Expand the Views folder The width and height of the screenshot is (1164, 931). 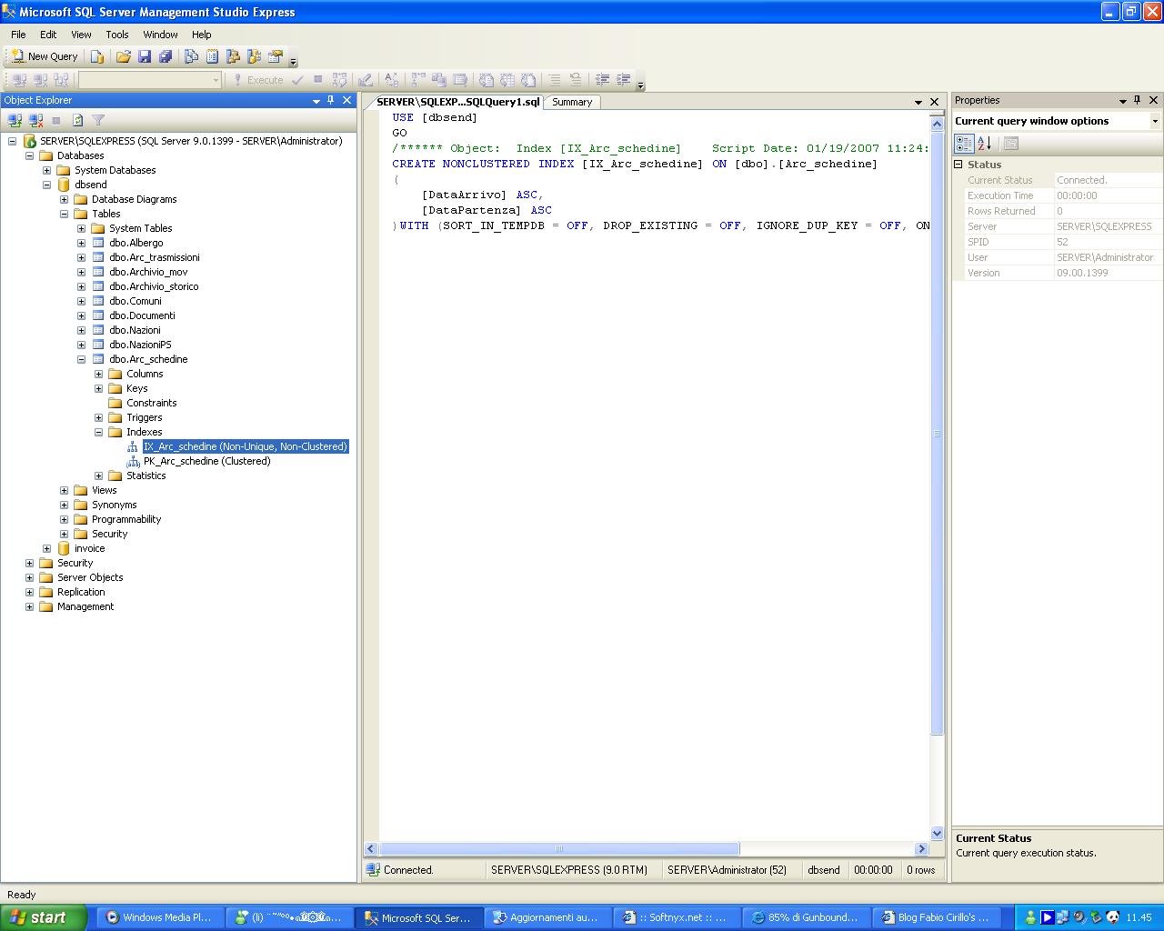click(x=64, y=490)
